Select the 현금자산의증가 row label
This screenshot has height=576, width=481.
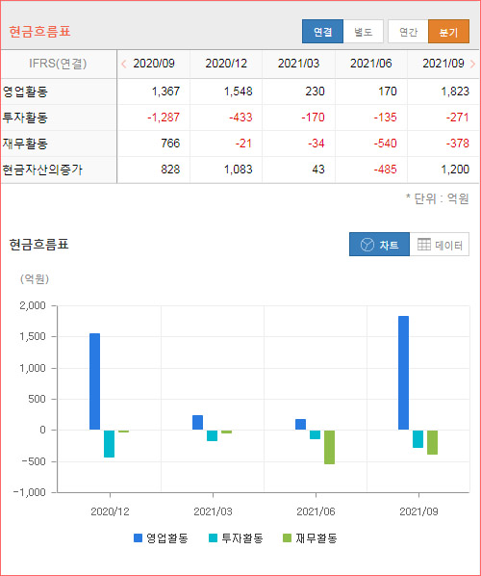pyautogui.click(x=42, y=170)
